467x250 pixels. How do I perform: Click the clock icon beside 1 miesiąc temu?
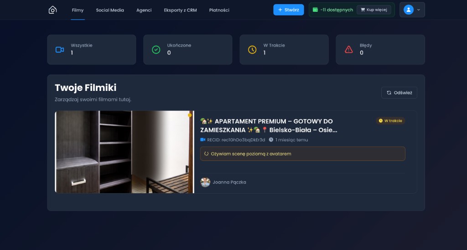(x=271, y=140)
